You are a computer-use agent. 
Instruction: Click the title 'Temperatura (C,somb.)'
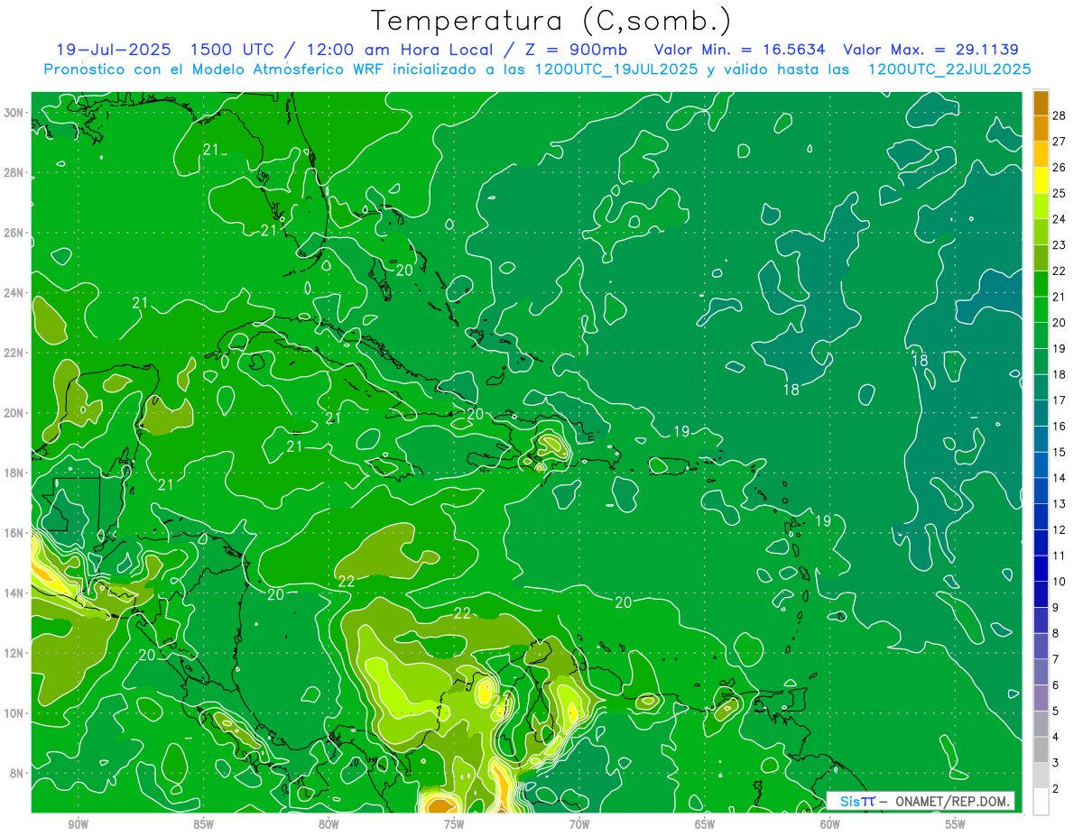(551, 21)
